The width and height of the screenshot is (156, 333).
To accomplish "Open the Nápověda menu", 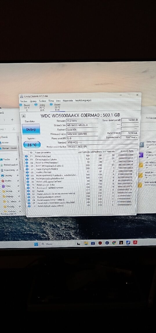I will click(68, 101).
